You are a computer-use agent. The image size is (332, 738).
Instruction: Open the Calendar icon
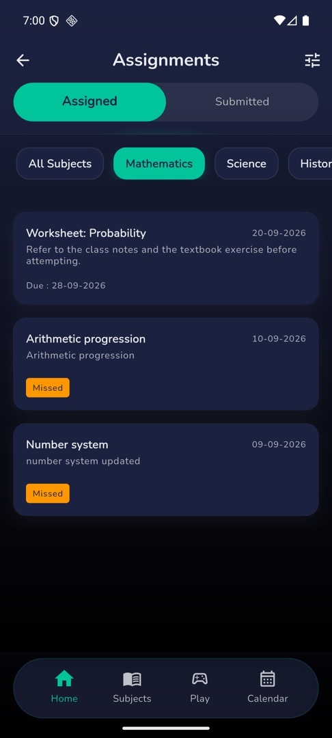268,679
